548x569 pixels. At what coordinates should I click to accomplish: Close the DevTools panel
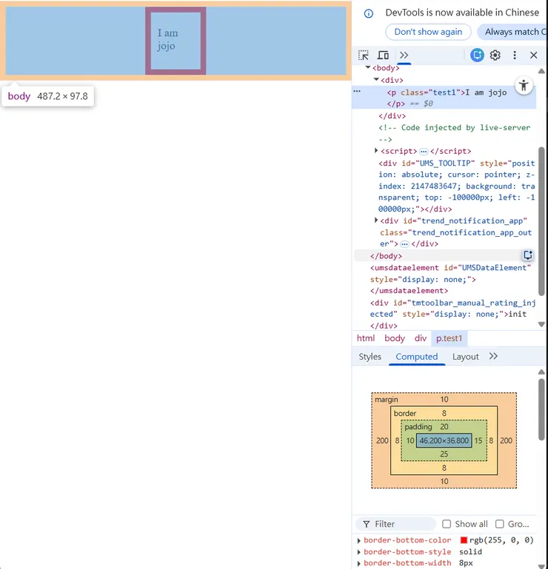tap(533, 55)
